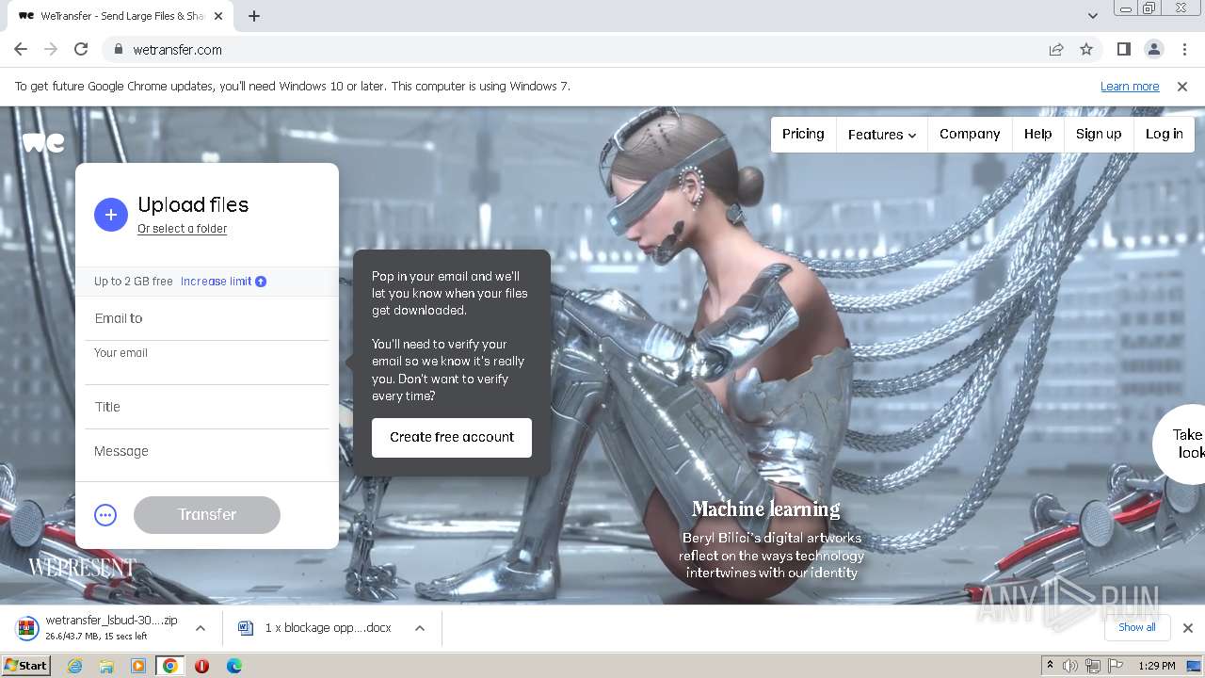Click Sign up in the navigation
The height and width of the screenshot is (678, 1205).
click(1099, 134)
